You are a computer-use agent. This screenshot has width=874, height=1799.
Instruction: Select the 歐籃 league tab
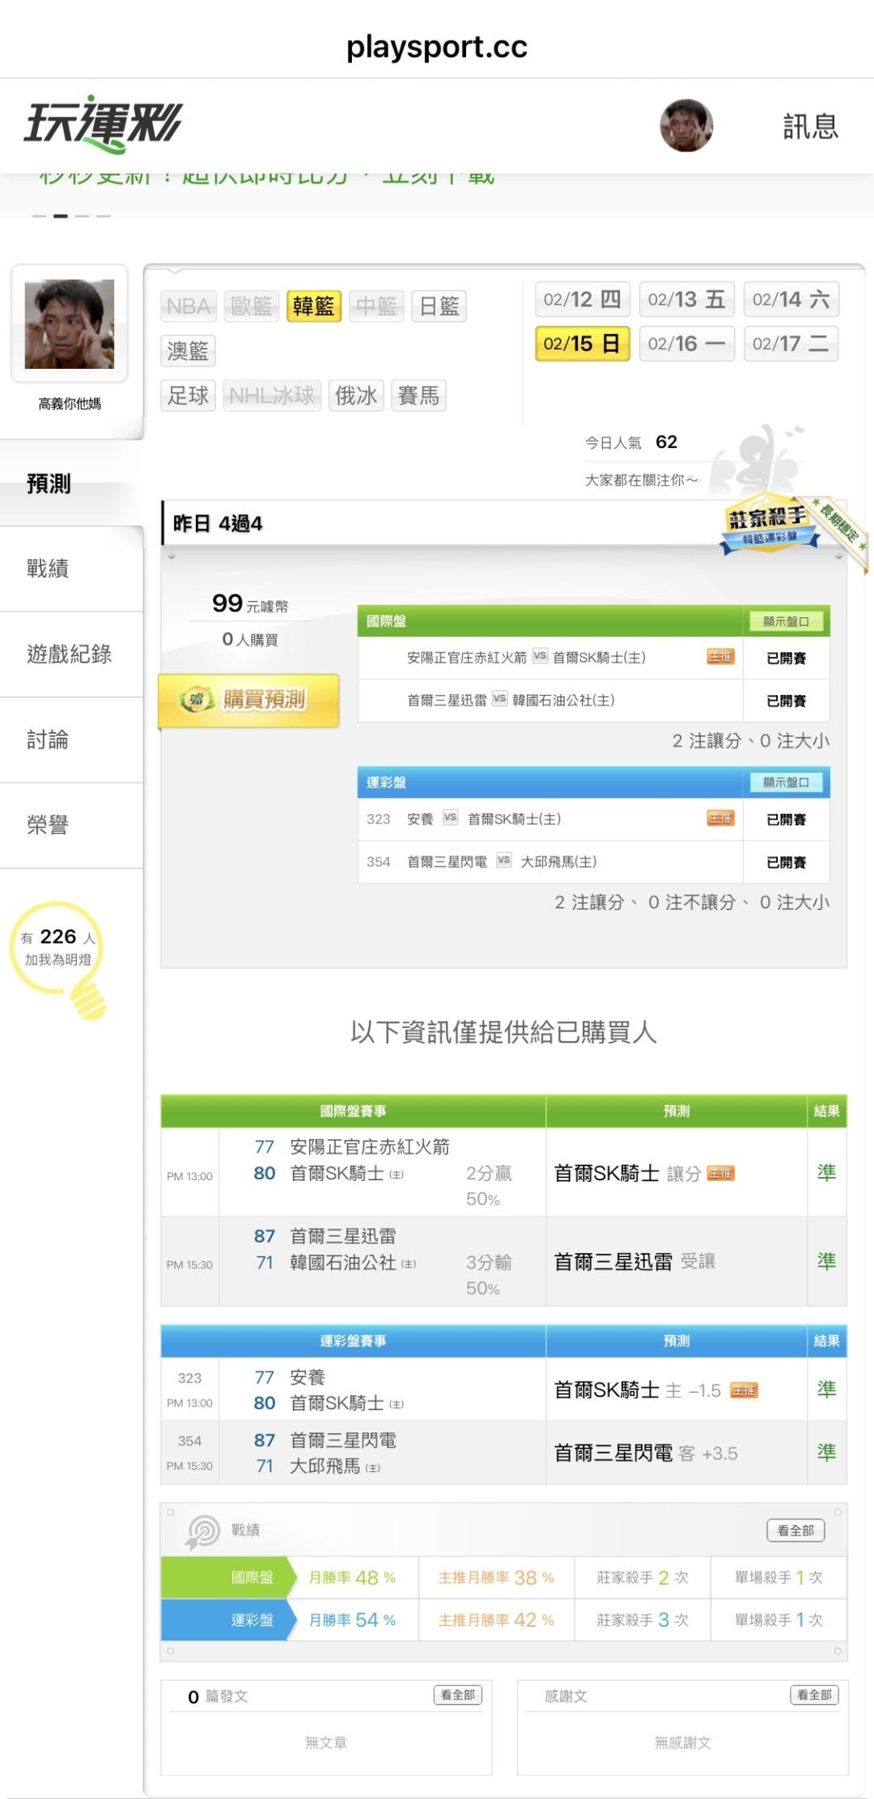tap(251, 307)
